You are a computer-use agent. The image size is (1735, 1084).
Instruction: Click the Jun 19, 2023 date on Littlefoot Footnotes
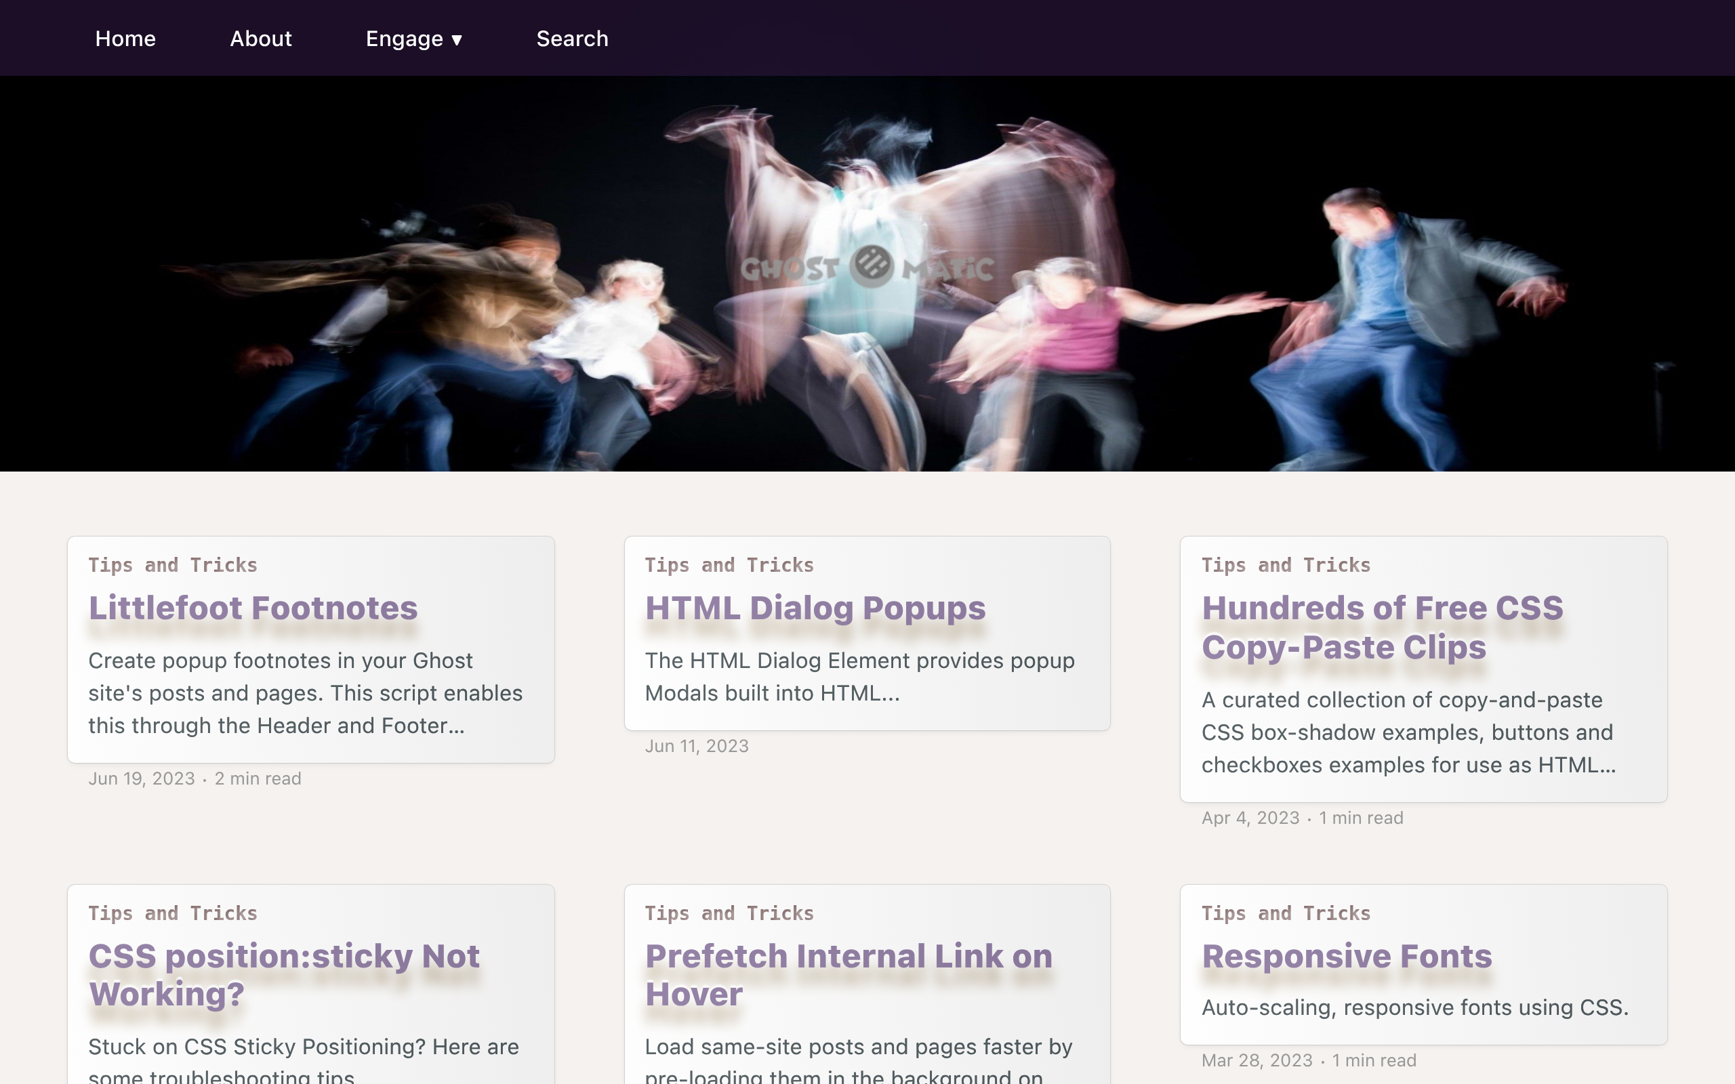[141, 778]
